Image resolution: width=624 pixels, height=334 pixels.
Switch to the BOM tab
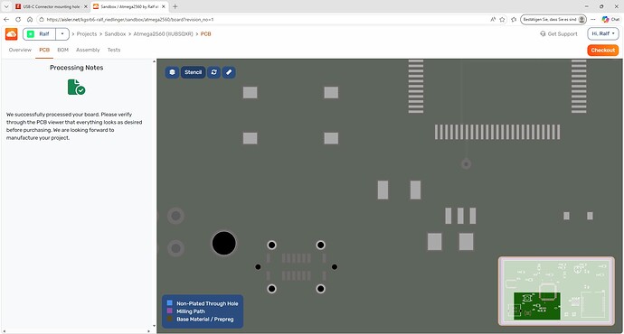pos(63,50)
